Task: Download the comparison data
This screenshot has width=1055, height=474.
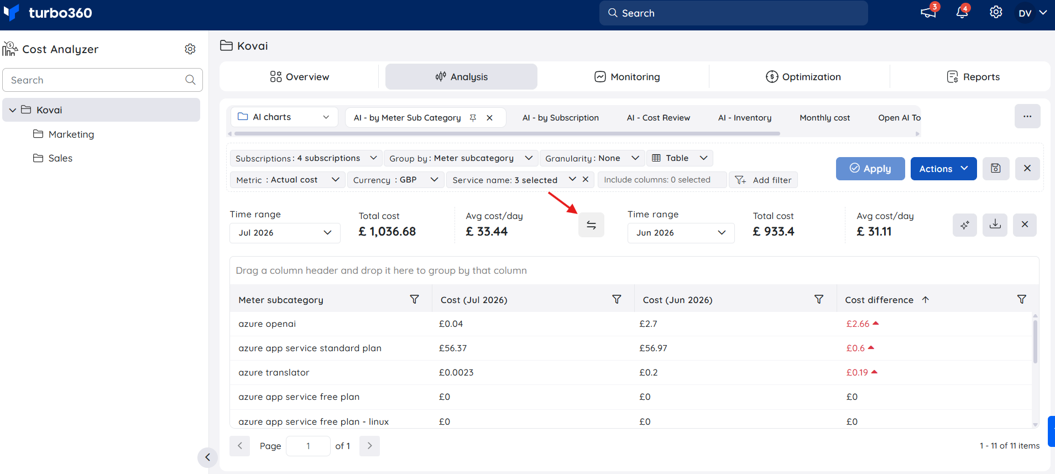Action: coord(995,225)
